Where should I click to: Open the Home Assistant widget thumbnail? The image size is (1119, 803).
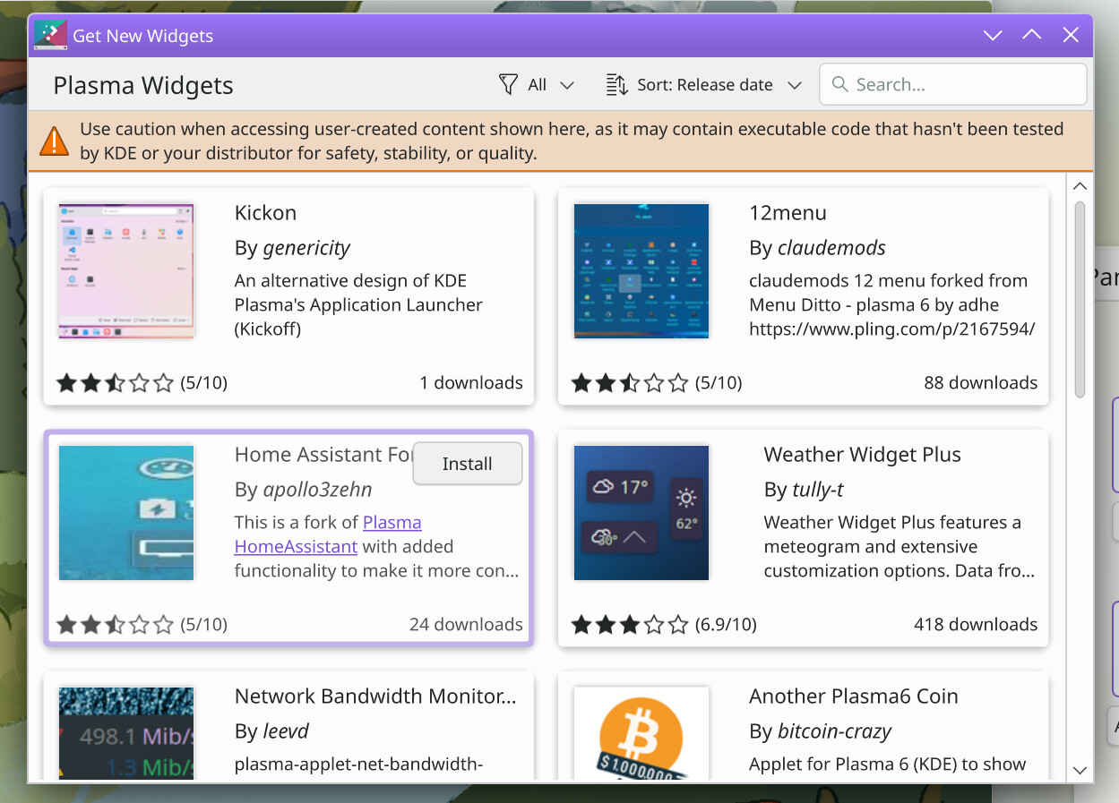click(x=126, y=513)
